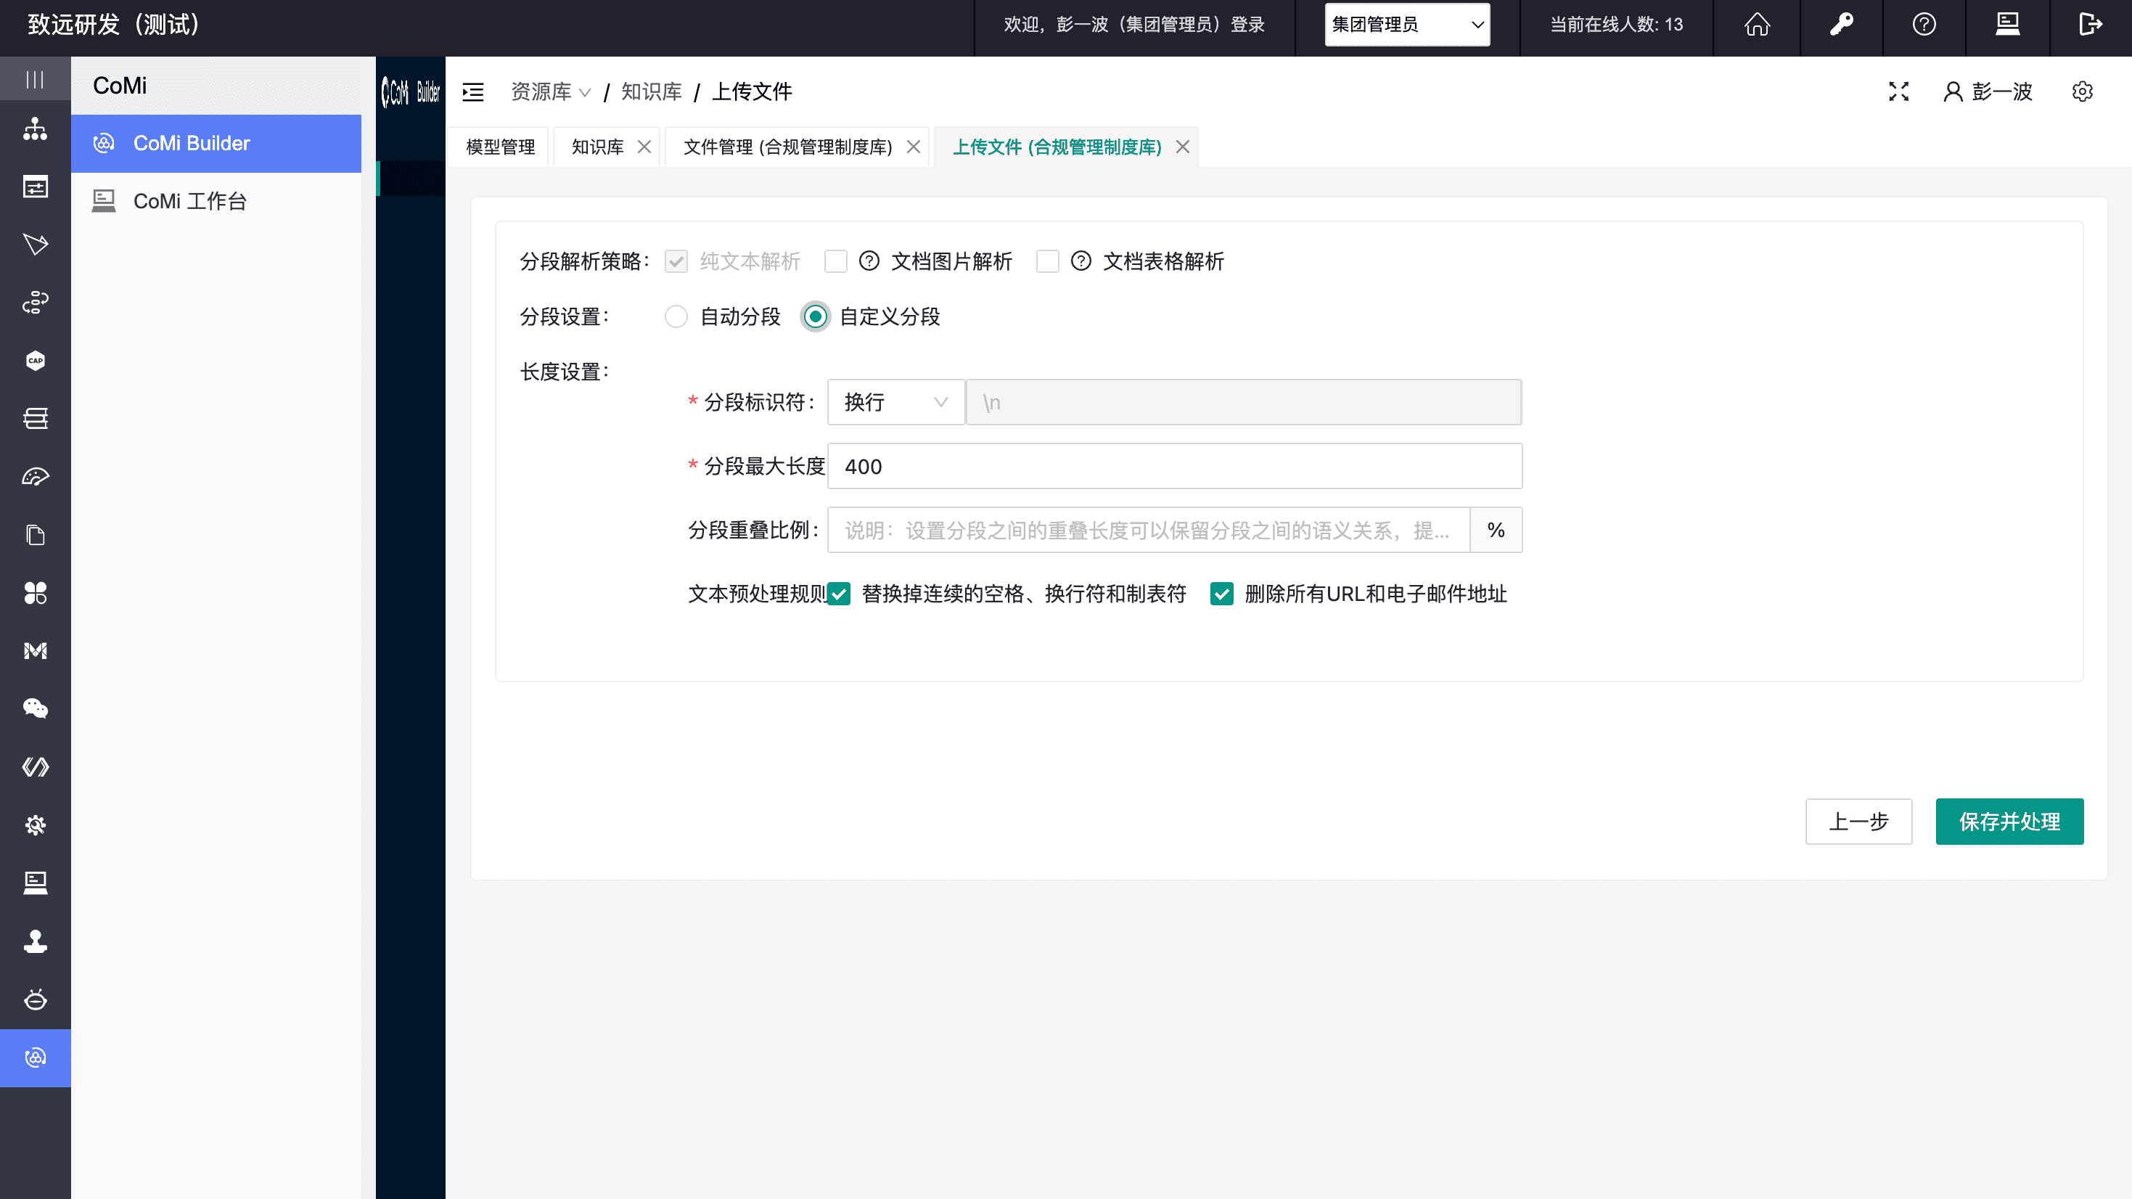The height and width of the screenshot is (1199, 2132).
Task: Open settings gear beside 彭一波
Action: (2083, 92)
